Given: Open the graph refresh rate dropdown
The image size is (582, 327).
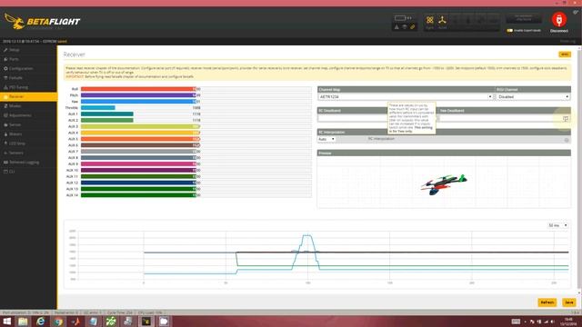Looking at the screenshot, I should click(x=557, y=225).
